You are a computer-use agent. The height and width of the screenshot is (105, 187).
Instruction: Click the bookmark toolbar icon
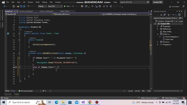click(111, 6)
